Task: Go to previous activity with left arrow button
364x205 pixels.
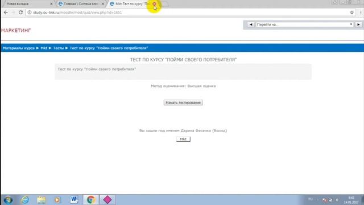Action: [x=251, y=24]
